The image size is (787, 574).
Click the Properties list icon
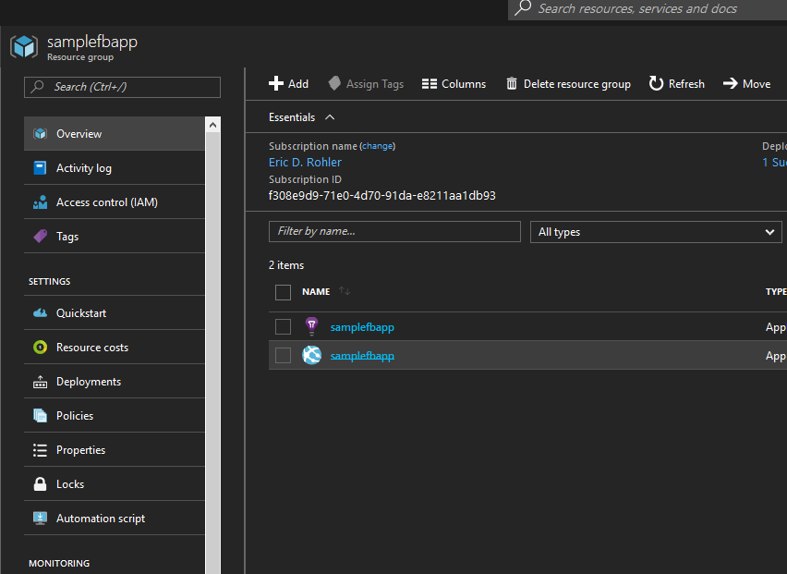[x=40, y=450]
